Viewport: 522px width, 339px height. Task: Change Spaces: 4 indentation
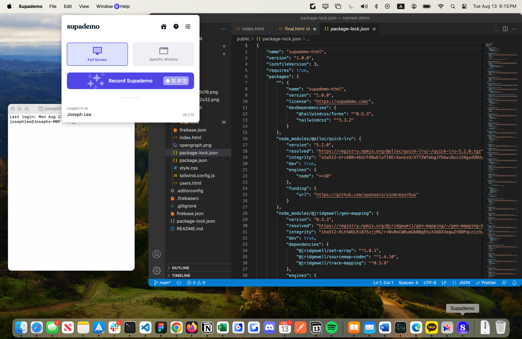click(408, 283)
